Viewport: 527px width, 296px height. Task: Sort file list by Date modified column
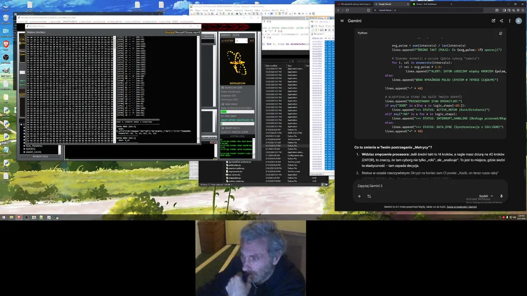(272, 66)
